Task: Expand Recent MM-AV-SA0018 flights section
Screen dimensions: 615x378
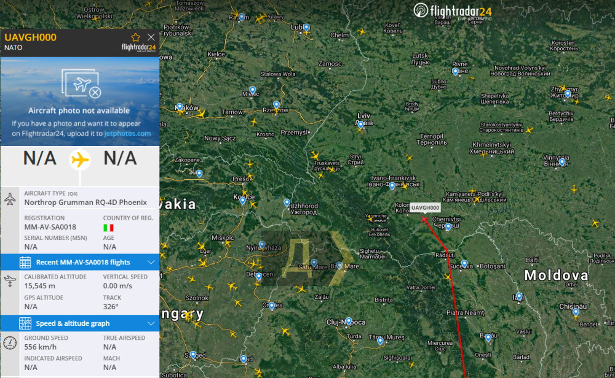Action: coord(80,262)
